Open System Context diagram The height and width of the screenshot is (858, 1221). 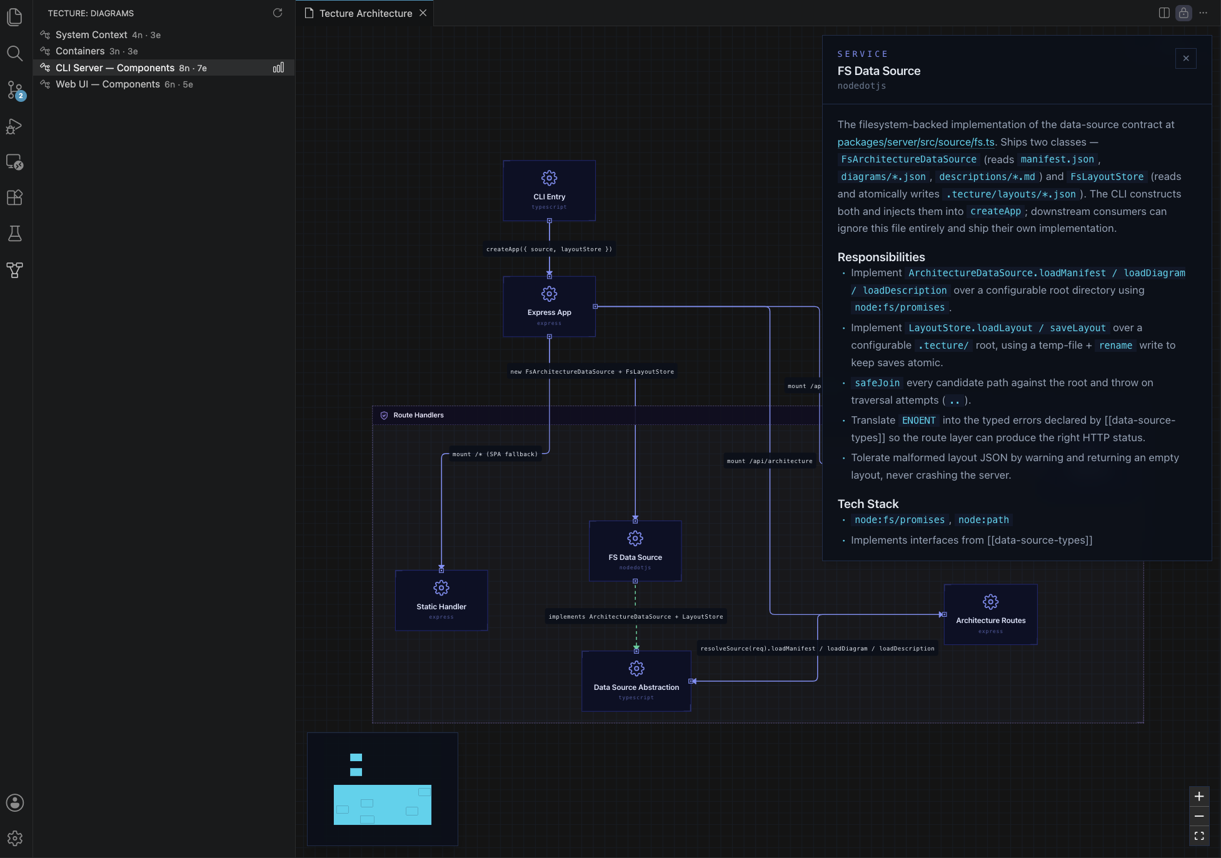click(x=164, y=35)
